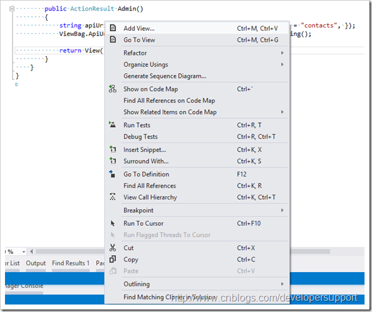Viewport: 372px width, 312px height.
Task: Expand the Refactor submenu arrow
Action: pyautogui.click(x=282, y=52)
